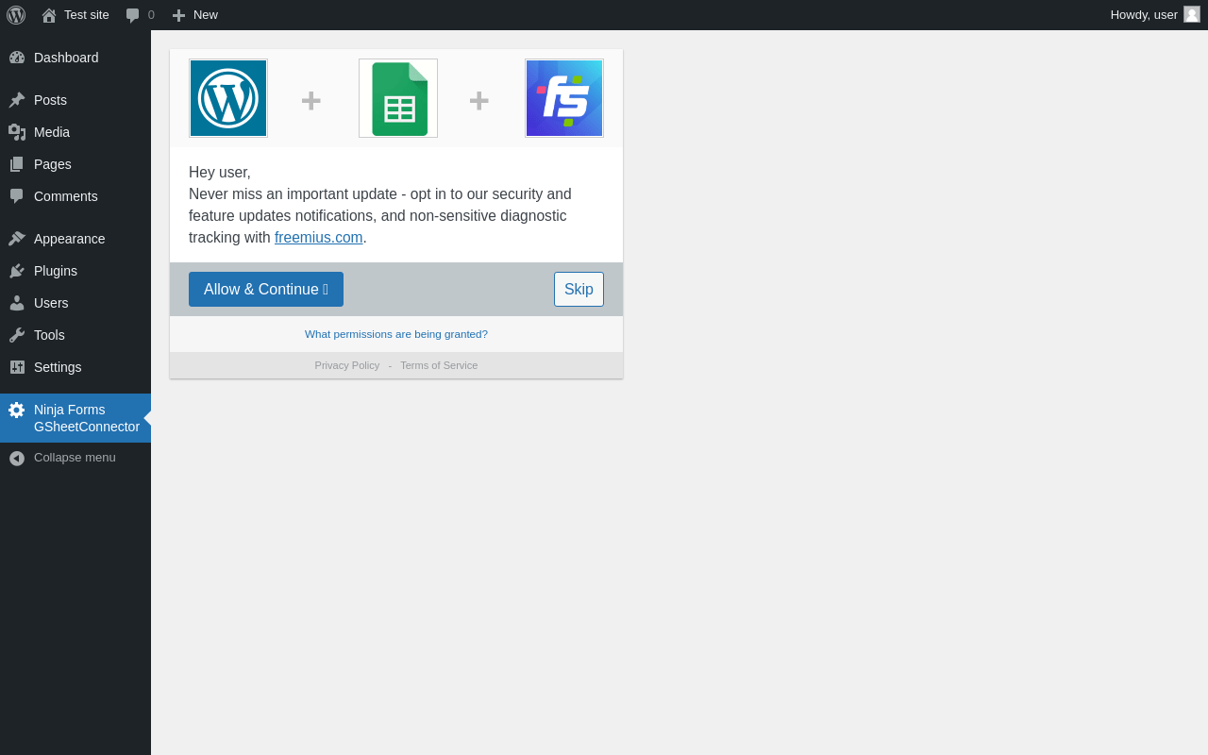Click the Comments icon in sidebar
Viewport: 1208px width, 755px height.
click(17, 196)
